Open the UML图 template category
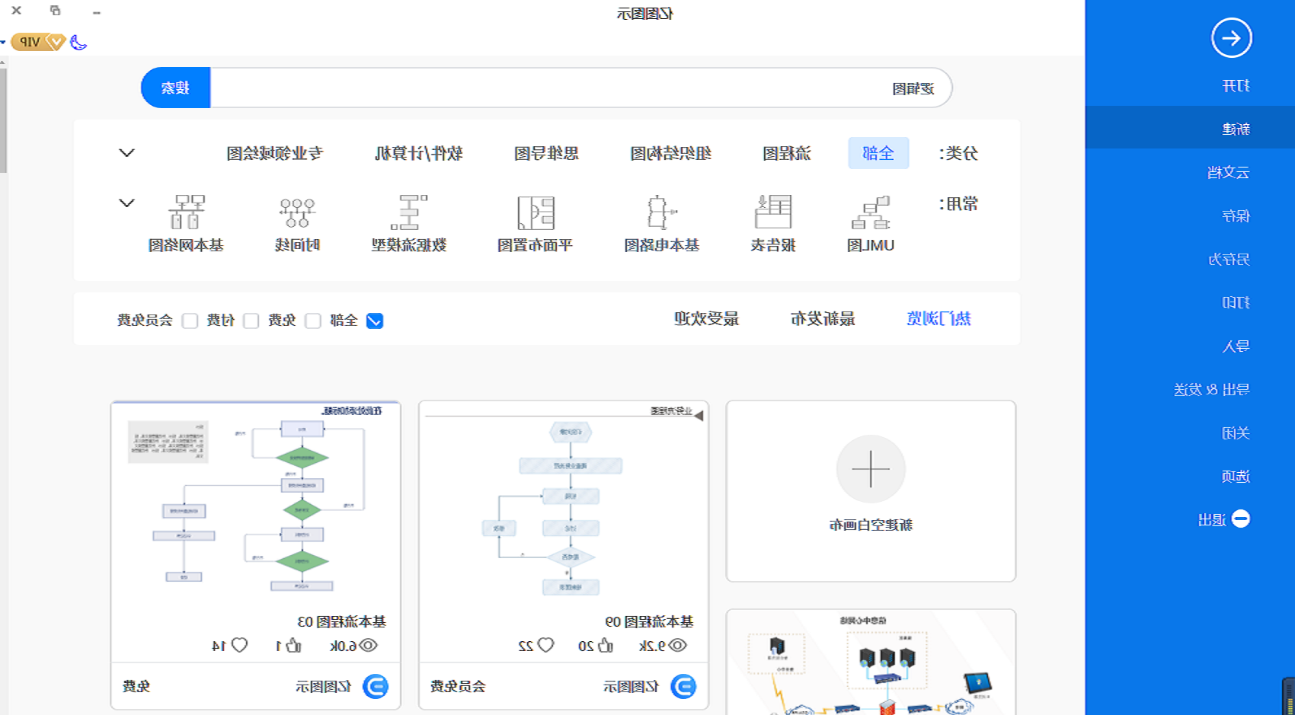The width and height of the screenshot is (1295, 715). point(871,212)
